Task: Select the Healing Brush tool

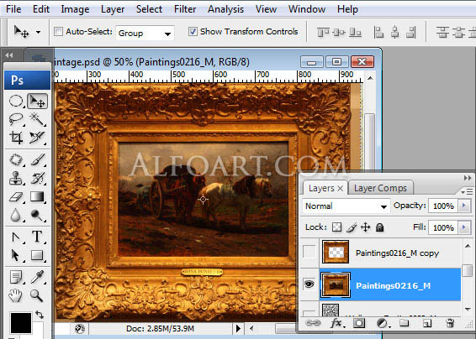Action: pos(16,159)
